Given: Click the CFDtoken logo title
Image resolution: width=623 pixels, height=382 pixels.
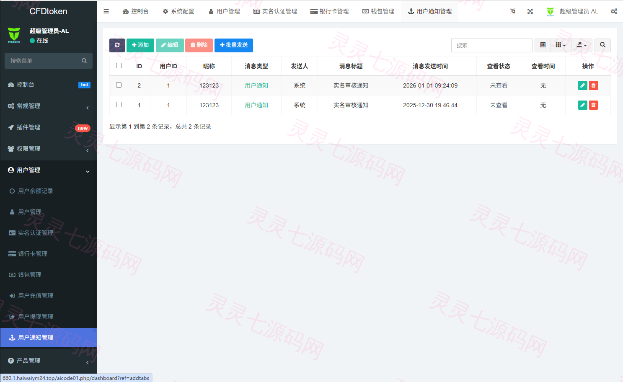Looking at the screenshot, I should [48, 11].
